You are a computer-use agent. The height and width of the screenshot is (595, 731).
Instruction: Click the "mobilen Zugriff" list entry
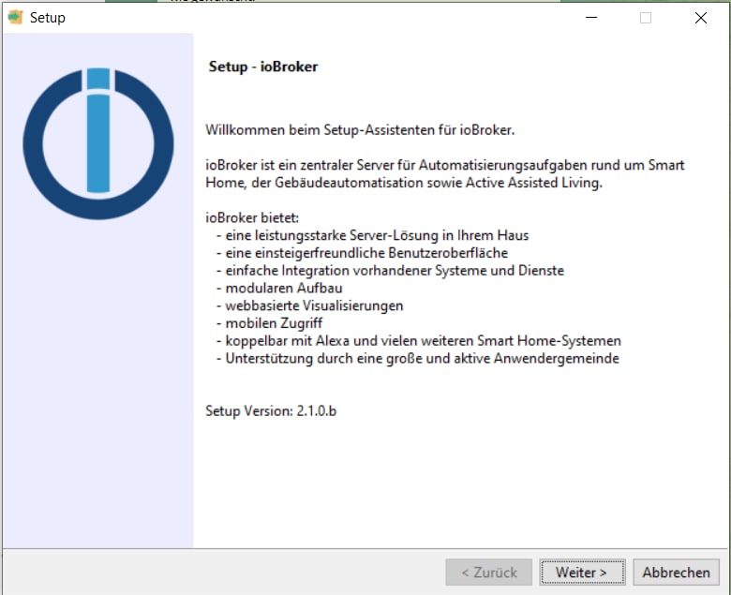[274, 323]
